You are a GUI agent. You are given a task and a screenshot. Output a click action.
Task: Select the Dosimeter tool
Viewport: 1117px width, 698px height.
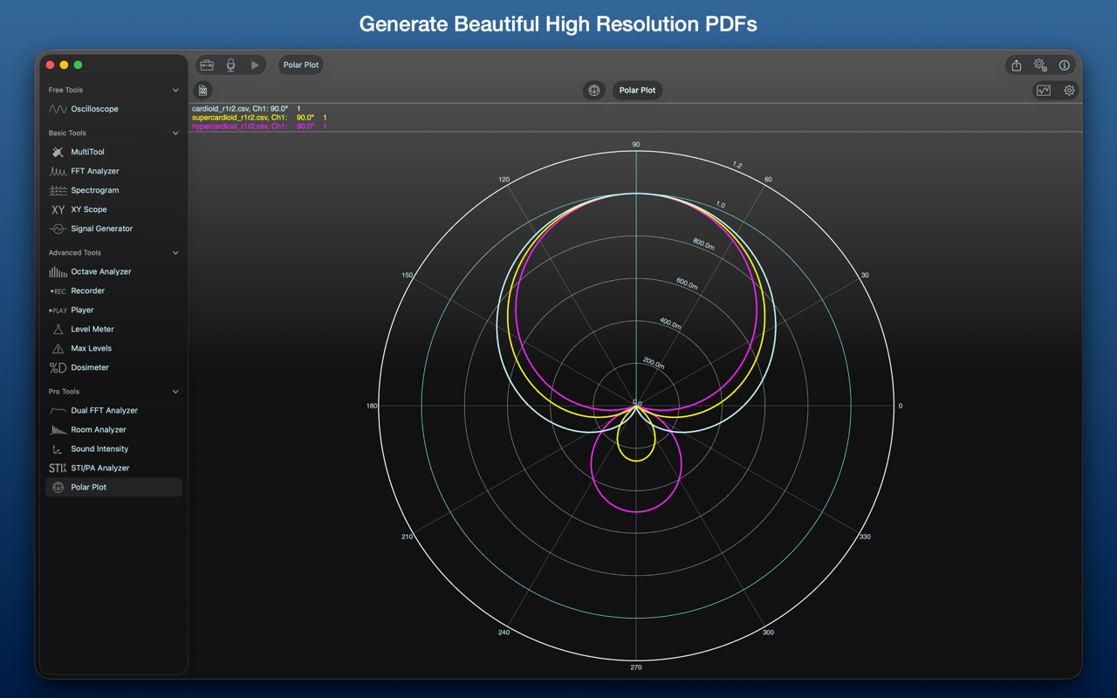pyautogui.click(x=113, y=367)
